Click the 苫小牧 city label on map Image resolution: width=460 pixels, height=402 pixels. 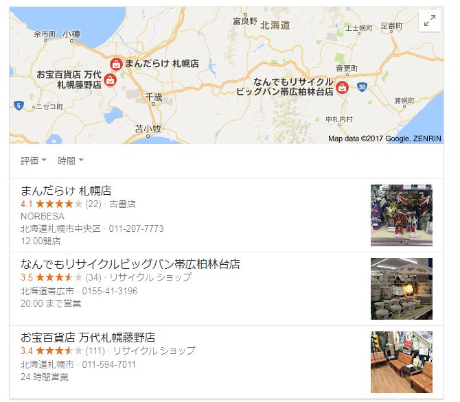pyautogui.click(x=148, y=128)
